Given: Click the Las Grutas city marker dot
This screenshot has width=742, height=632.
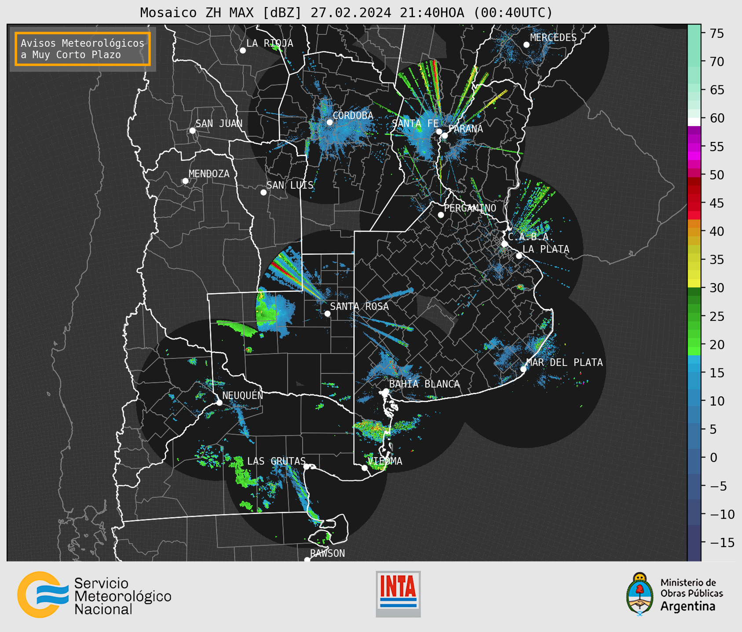Looking at the screenshot, I should [x=307, y=467].
